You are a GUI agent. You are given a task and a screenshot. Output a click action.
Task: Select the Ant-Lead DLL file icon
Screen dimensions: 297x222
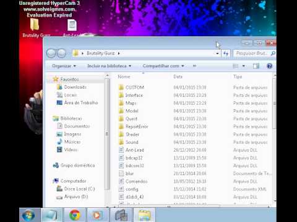click(121, 150)
